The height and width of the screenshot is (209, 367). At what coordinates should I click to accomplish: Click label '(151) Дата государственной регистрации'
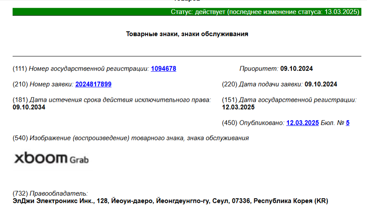click(289, 100)
